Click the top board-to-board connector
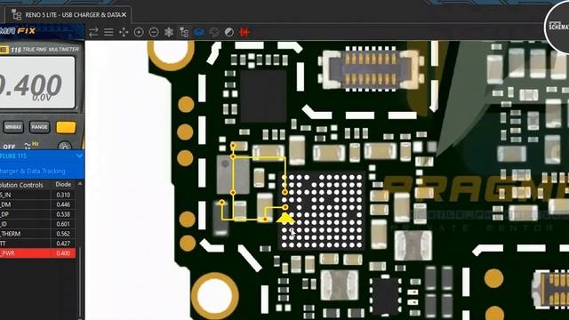 click(x=372, y=68)
